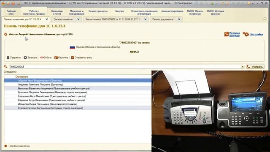Switch to Панель телефонии для 1С tab
Screen dimensions: 270x152
click(x=22, y=19)
